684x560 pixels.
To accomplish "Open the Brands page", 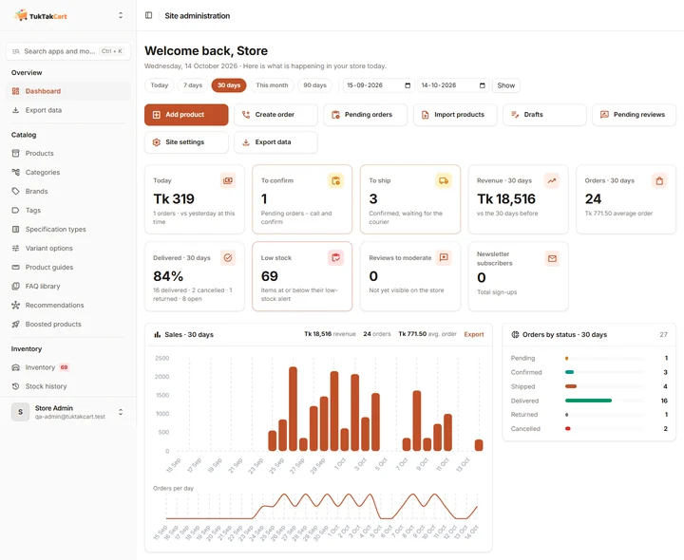I will tap(68, 192).
